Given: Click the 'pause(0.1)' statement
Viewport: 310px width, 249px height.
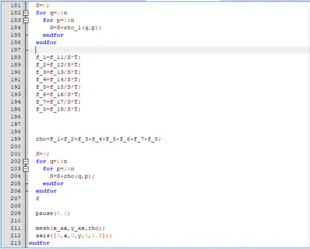Looking at the screenshot, I should (53, 214).
